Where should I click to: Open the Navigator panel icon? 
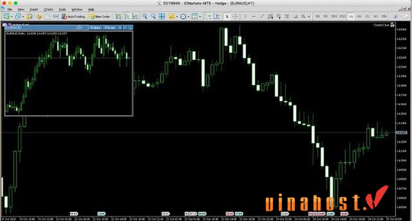[x=48, y=17]
